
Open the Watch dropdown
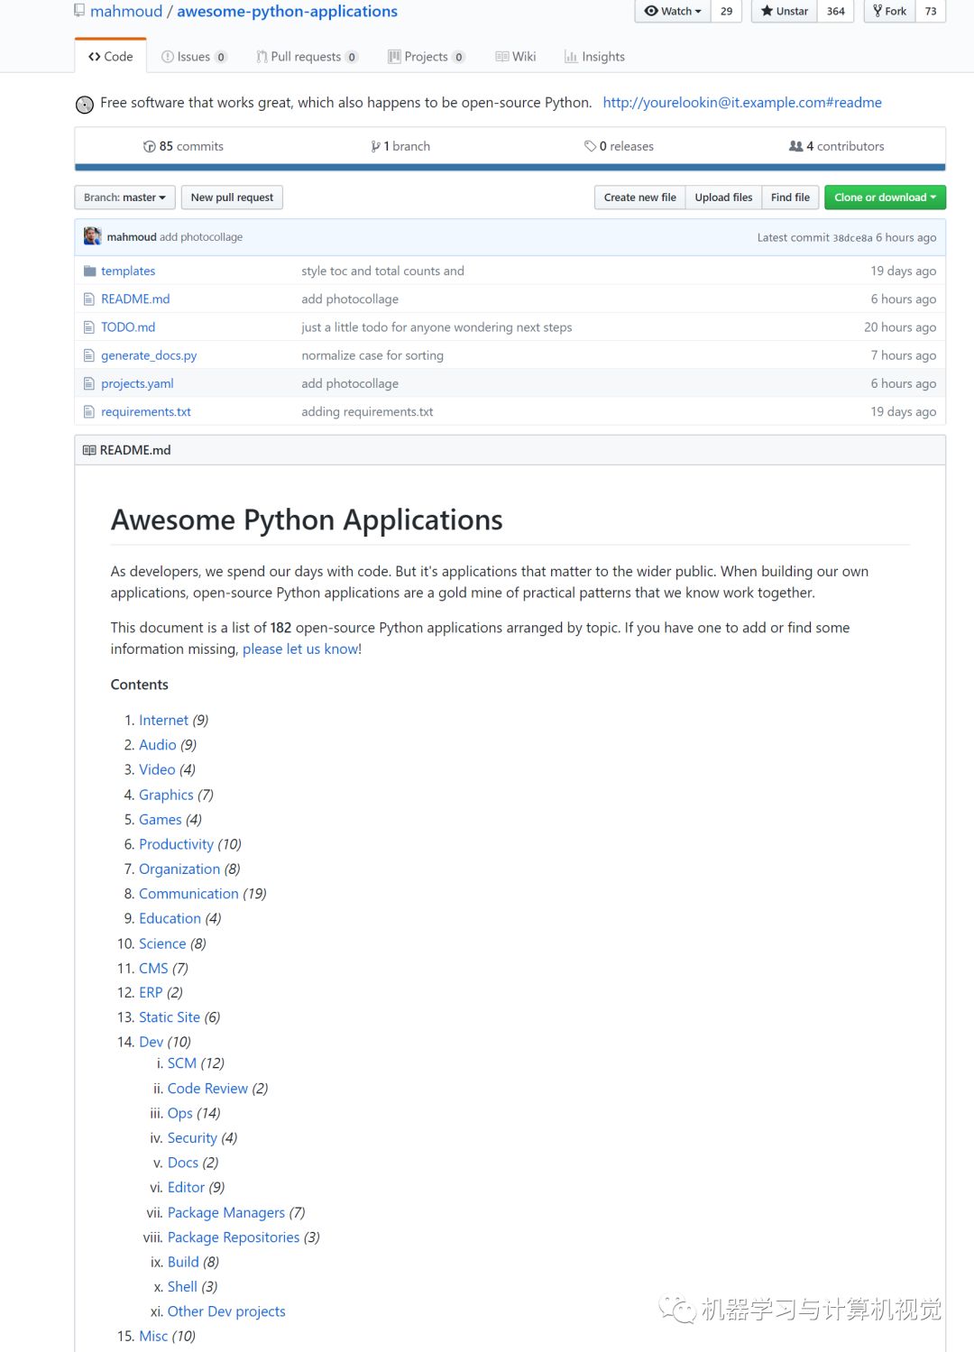pos(673,11)
